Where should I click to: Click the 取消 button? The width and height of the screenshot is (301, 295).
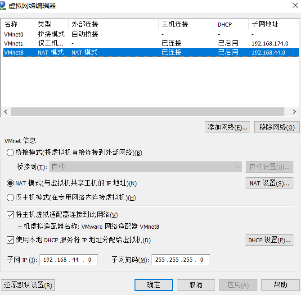click(196, 285)
